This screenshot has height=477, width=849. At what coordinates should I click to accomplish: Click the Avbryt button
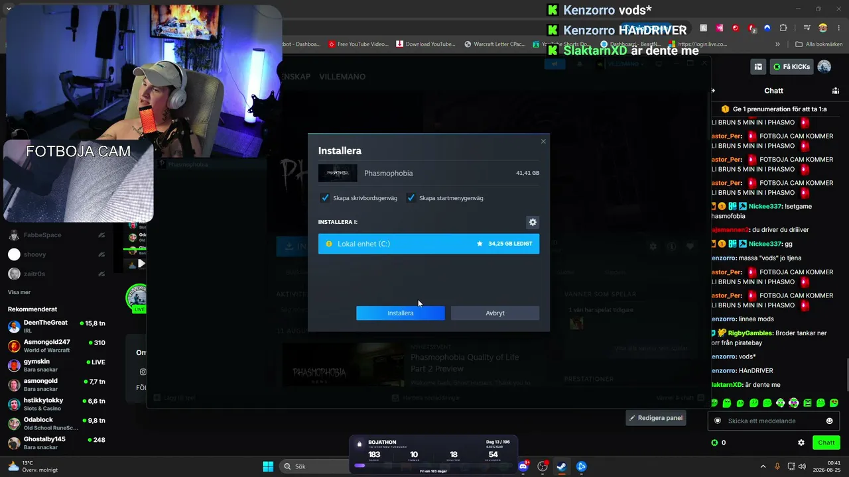pyautogui.click(x=495, y=313)
